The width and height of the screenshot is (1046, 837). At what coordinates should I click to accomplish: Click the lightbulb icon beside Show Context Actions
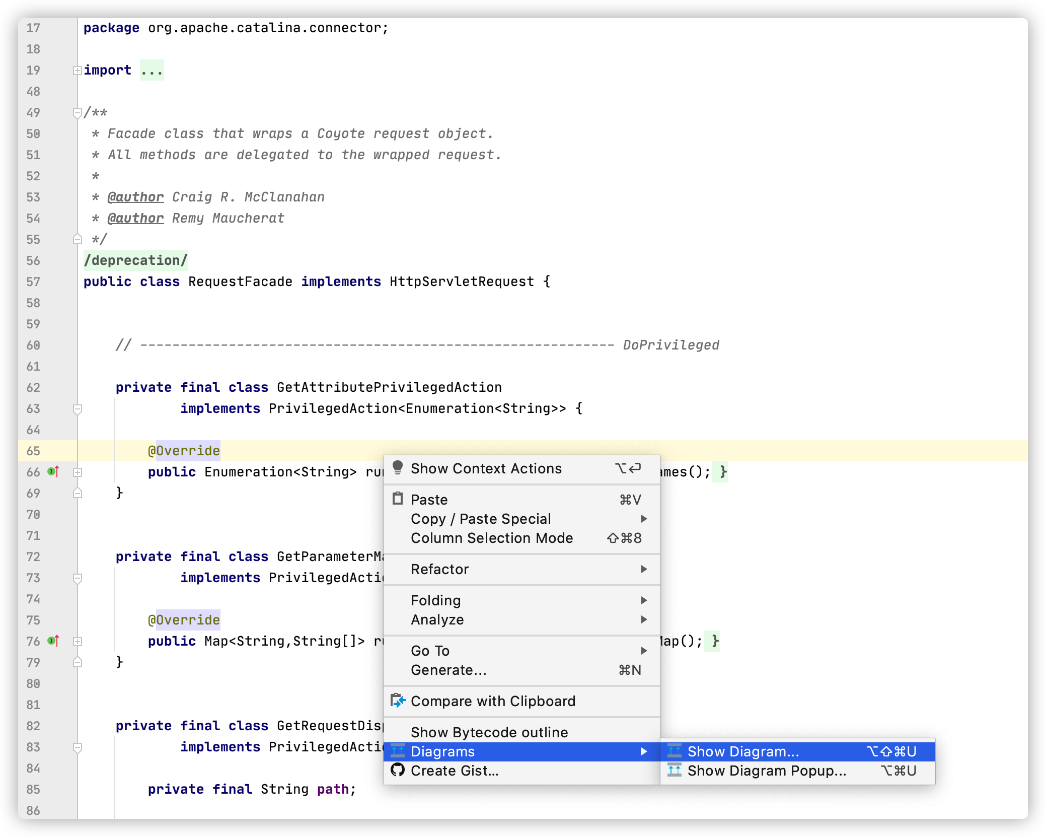[x=398, y=468]
